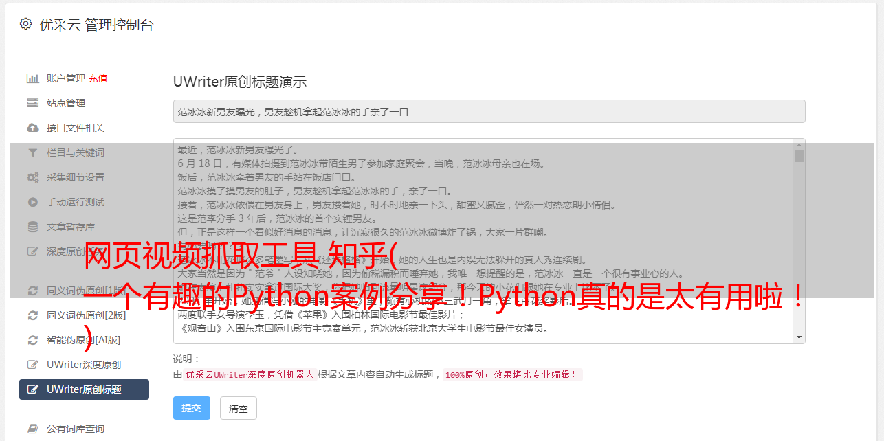The width and height of the screenshot is (884, 441).
Task: Click the gears icon for 采集细节设置
Action: tap(32, 177)
